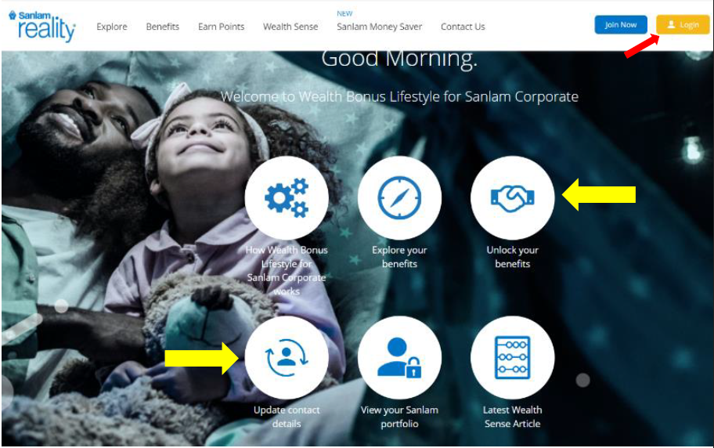The height and width of the screenshot is (448, 714).
Task: Click the Latest Wealth Sense Article label
Action: 512,417
